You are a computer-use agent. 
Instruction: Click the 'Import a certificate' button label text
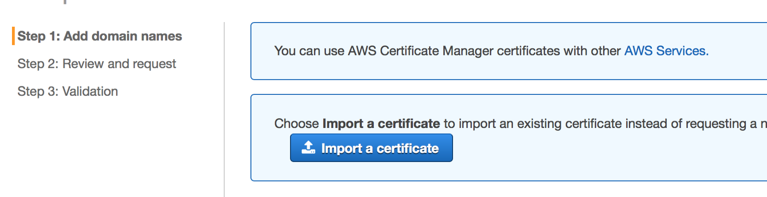[x=380, y=149]
